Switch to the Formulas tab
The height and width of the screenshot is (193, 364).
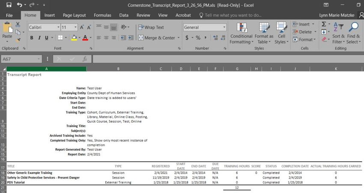point(102,15)
